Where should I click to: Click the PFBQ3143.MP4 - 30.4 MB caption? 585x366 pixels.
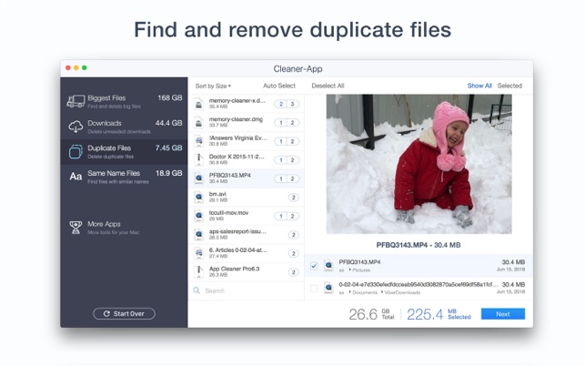419,245
